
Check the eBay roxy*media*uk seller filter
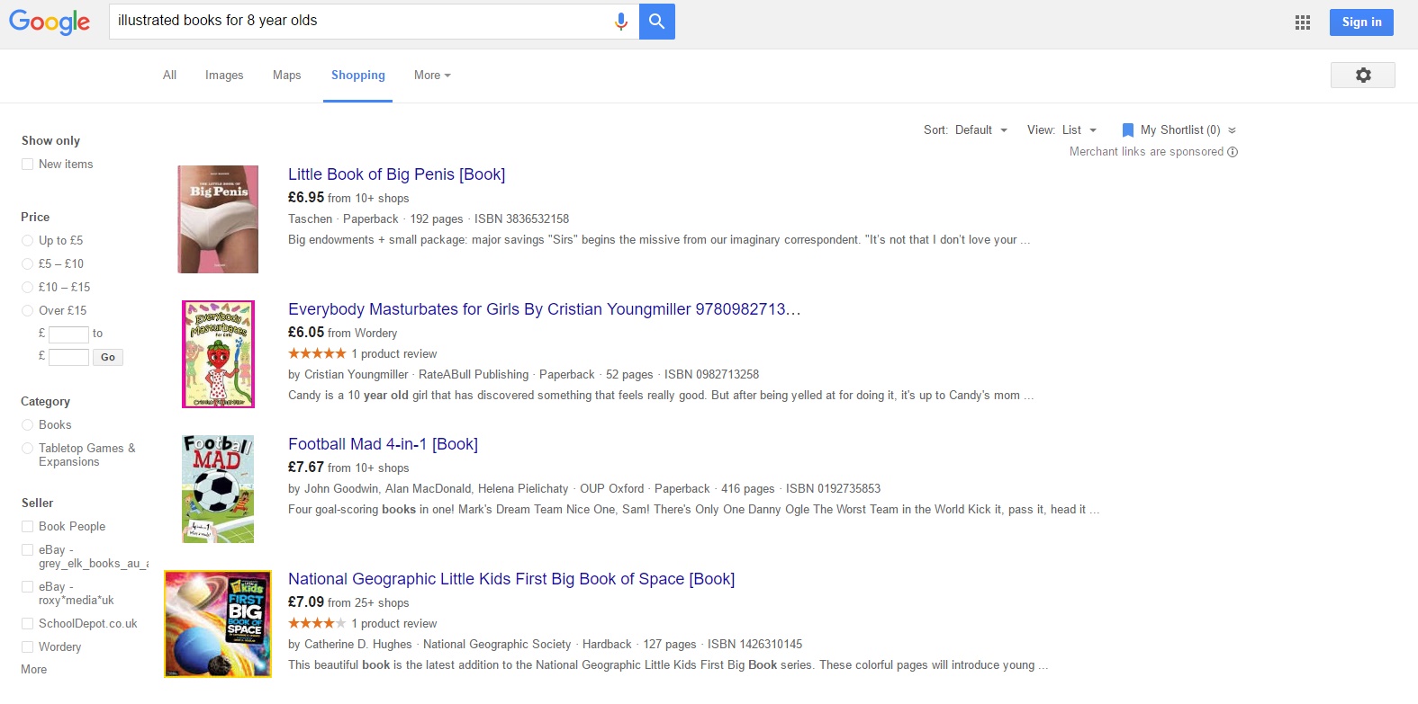pos(27,587)
